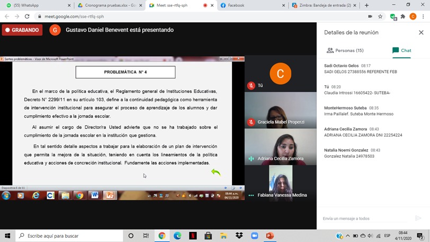Open the Chrome extensions puzzle icon

[402, 16]
